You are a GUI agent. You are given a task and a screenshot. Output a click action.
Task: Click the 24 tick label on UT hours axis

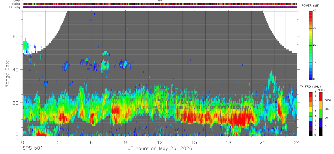(297, 142)
